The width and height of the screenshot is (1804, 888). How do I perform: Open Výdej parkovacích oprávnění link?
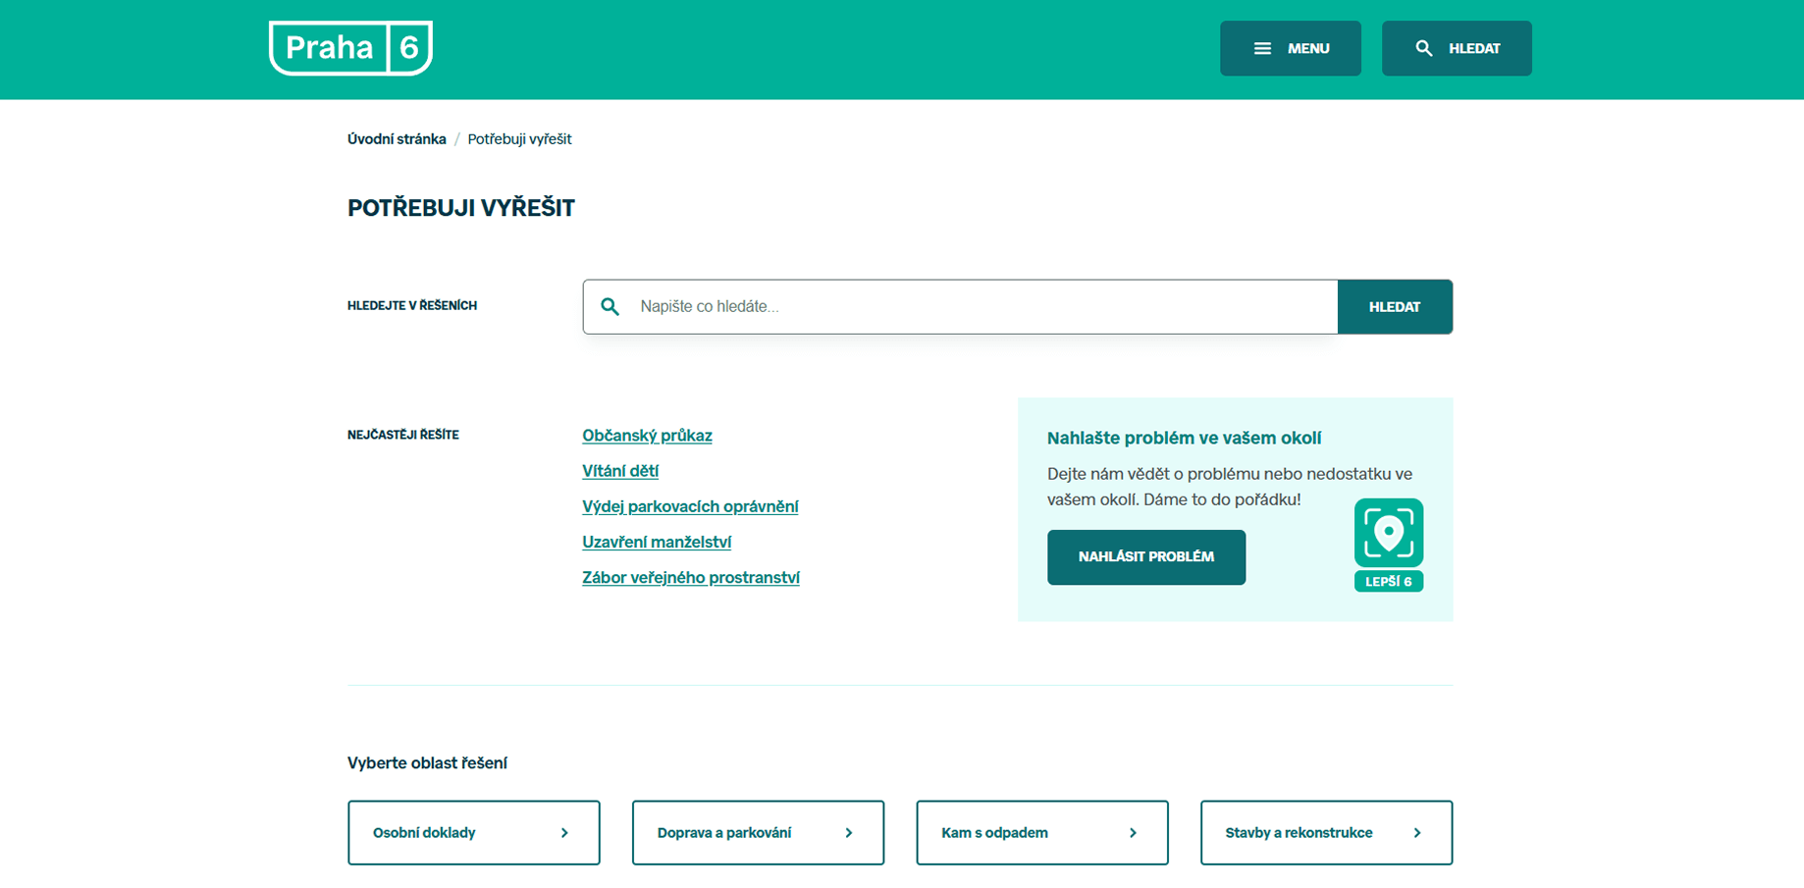tap(690, 506)
